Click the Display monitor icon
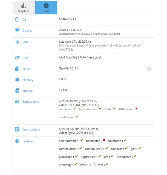This screenshot has height=175, width=167. pos(17,30)
